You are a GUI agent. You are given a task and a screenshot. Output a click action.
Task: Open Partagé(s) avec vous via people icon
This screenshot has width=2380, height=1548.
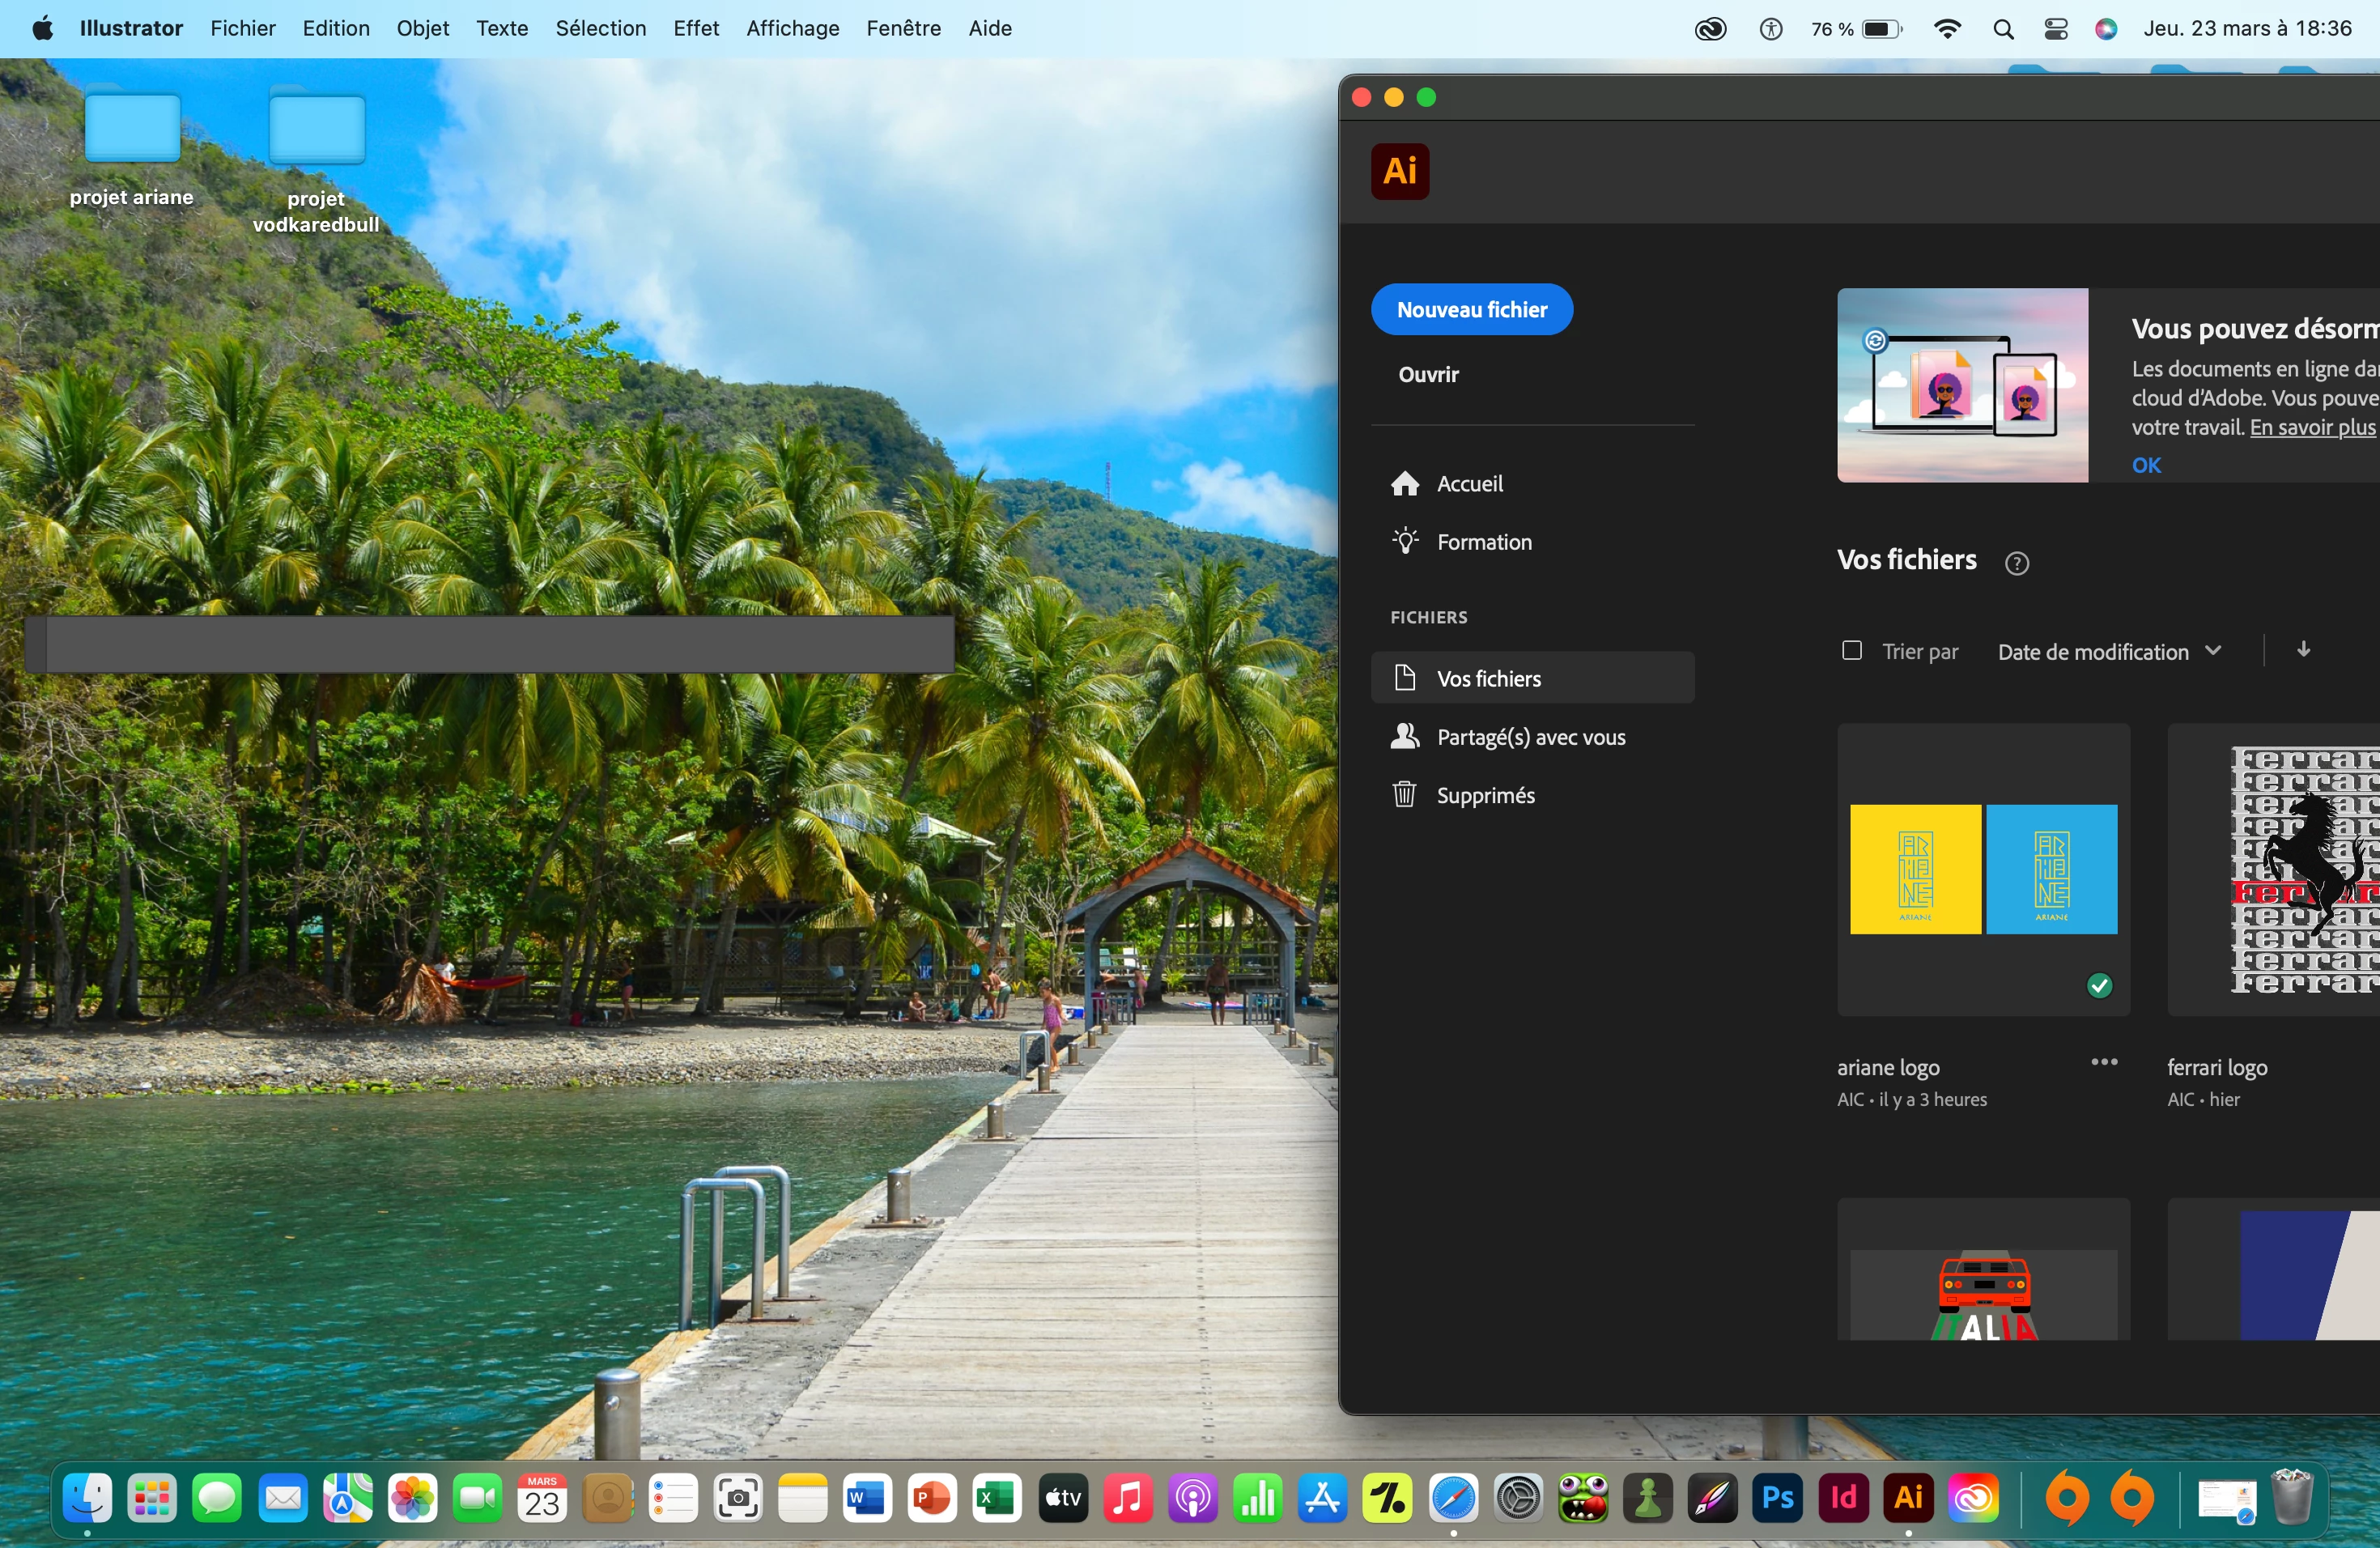coord(1405,737)
